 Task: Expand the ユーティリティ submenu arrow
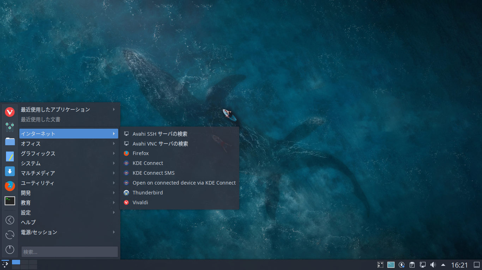point(114,183)
